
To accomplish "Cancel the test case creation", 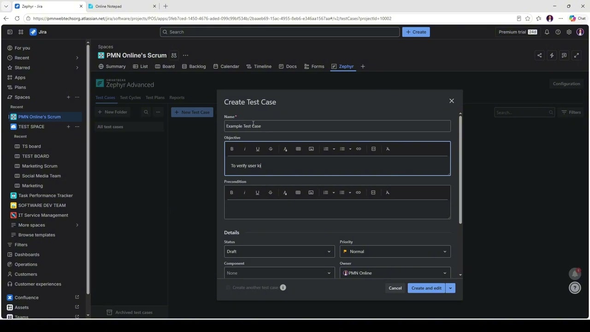I will 395,288.
